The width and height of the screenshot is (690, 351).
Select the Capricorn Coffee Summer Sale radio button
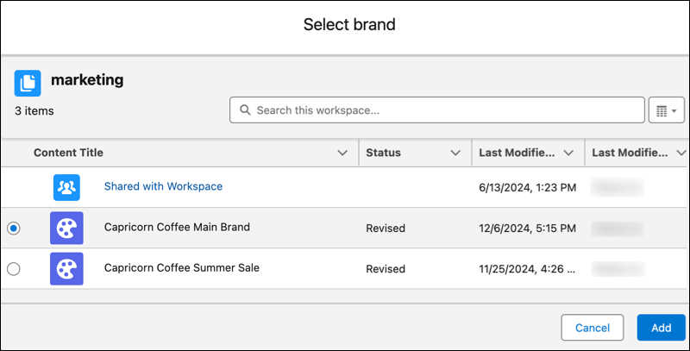pos(14,269)
